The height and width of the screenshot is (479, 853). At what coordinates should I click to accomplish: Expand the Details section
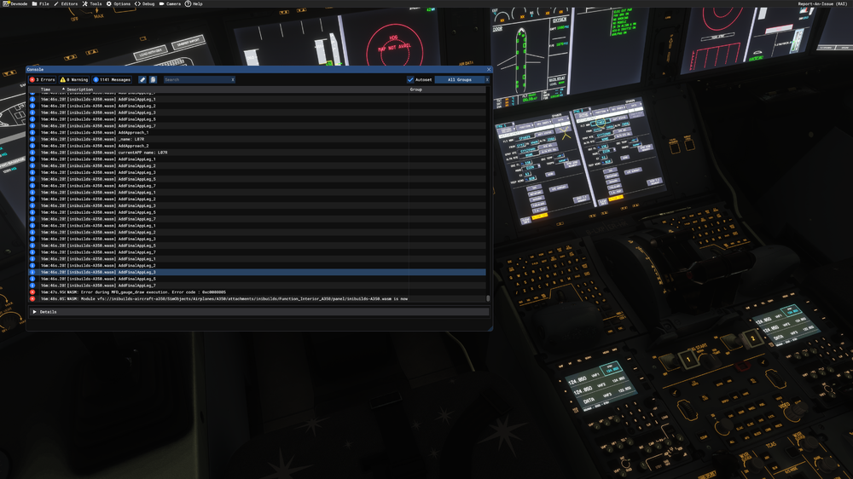point(35,312)
